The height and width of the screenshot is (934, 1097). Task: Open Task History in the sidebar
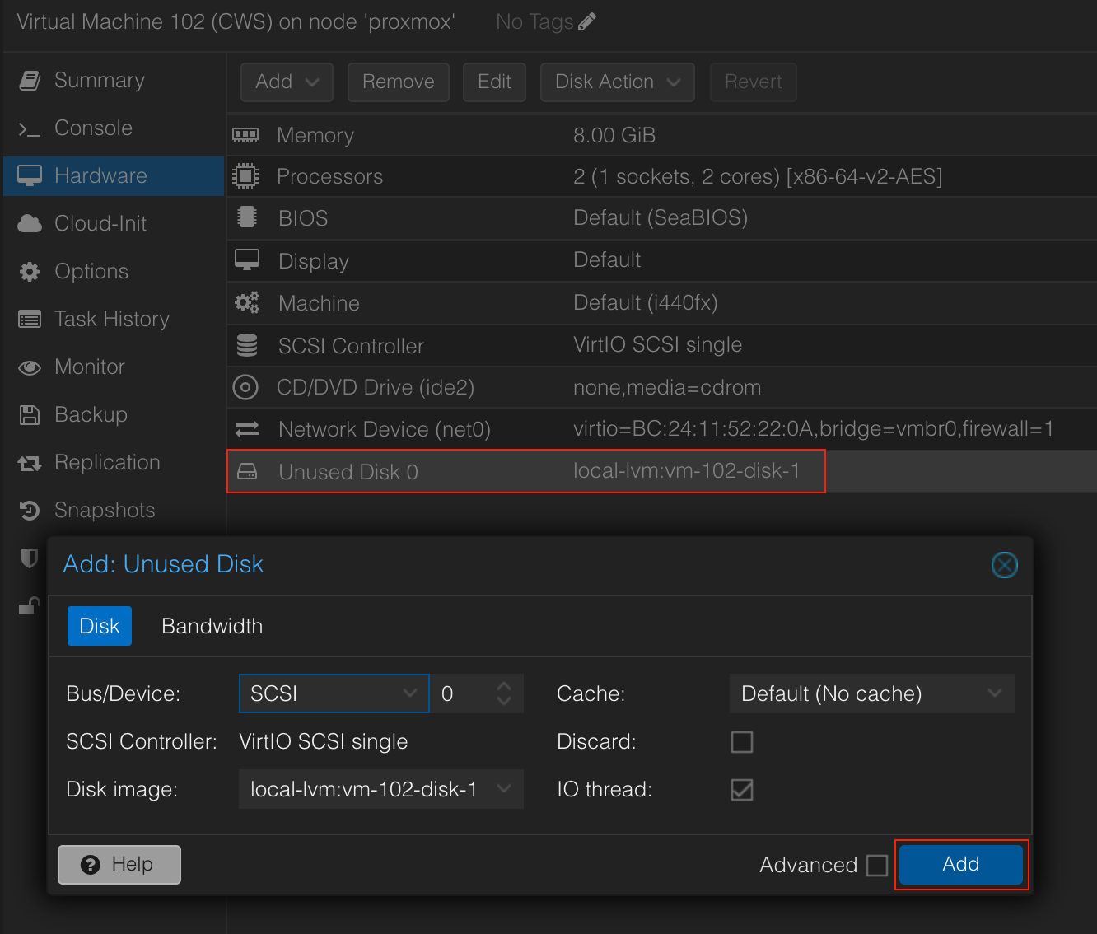tap(114, 319)
